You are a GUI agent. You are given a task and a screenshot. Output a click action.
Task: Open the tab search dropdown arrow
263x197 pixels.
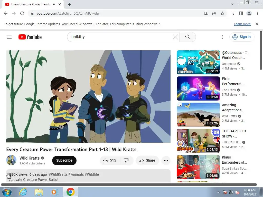(232, 4)
